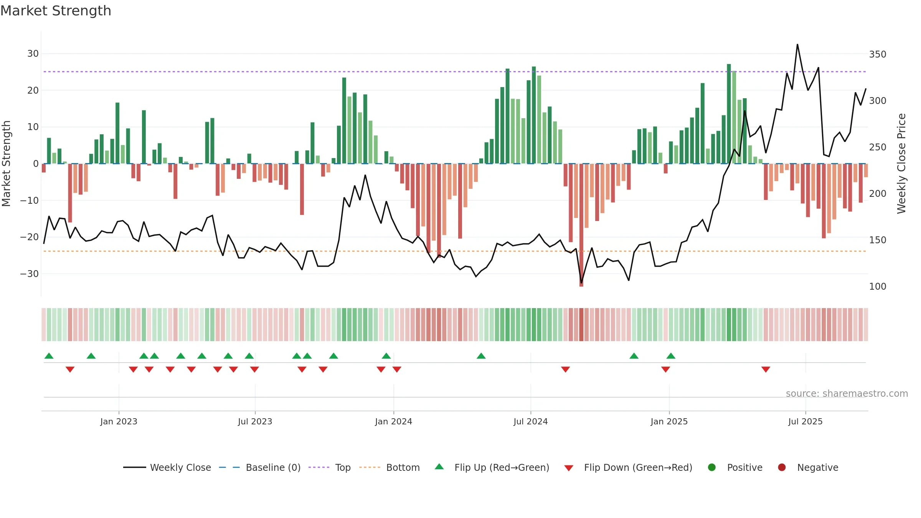
Task: Click the flip-down triangle just before Jan 2025
Action: click(x=666, y=369)
